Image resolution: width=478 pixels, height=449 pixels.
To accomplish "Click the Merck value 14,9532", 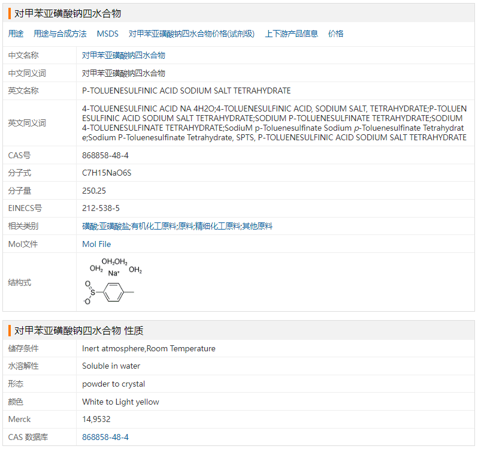I will point(96,419).
